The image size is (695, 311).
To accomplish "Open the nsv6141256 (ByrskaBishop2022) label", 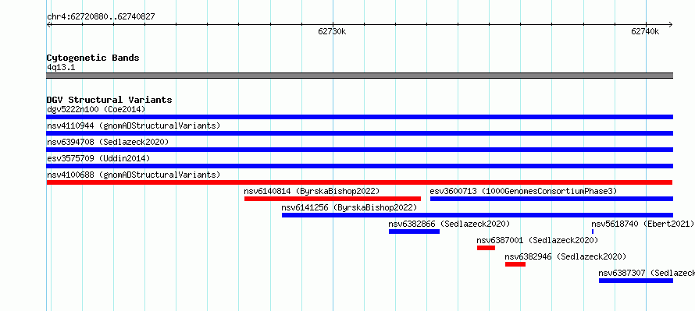I will [349, 207].
